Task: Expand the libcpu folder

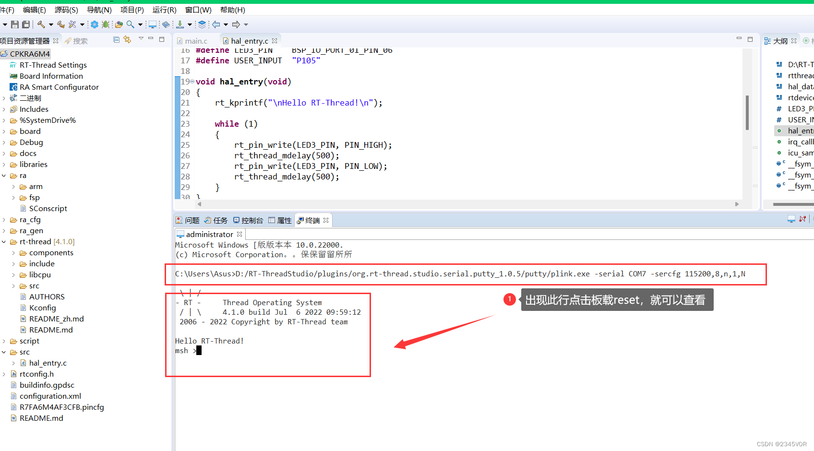Action: coord(13,275)
